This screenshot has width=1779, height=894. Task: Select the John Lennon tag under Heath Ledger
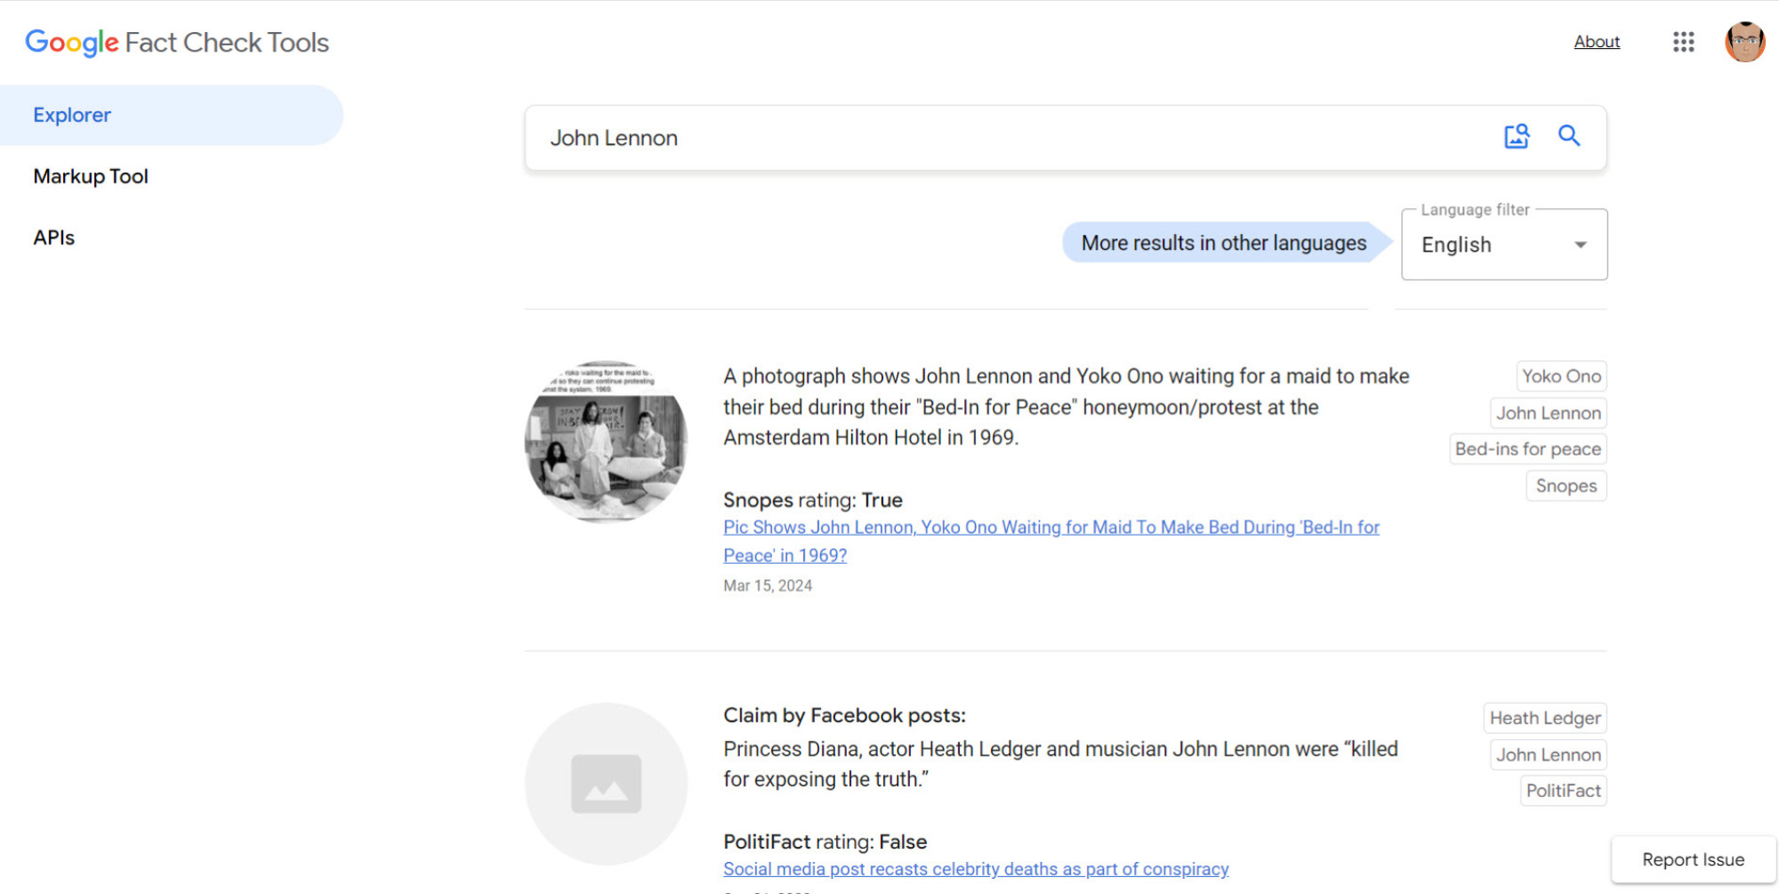pos(1548,754)
